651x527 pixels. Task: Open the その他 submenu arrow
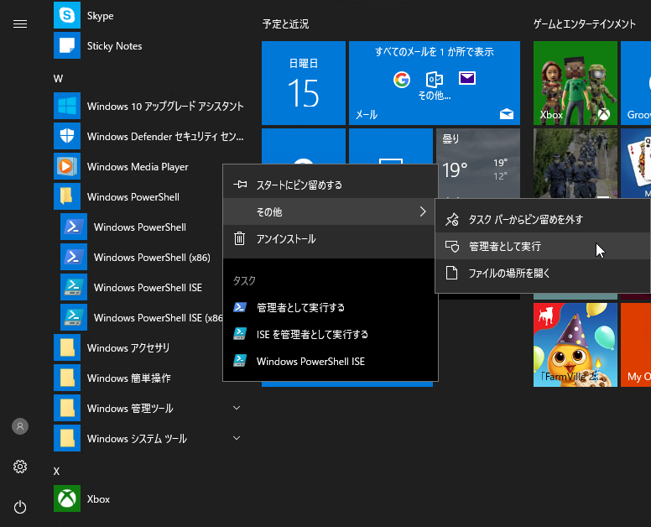(x=423, y=211)
